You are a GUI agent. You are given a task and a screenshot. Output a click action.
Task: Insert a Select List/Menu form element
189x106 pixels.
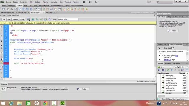tap(35, 9)
